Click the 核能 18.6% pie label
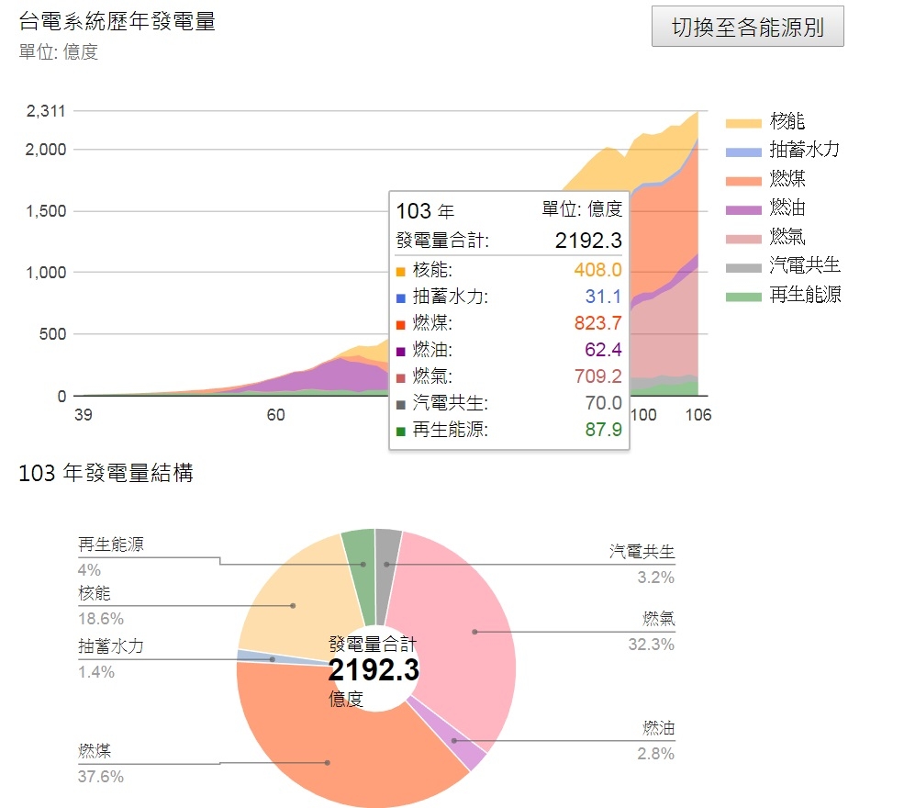The height and width of the screenshot is (808, 904). point(101,606)
